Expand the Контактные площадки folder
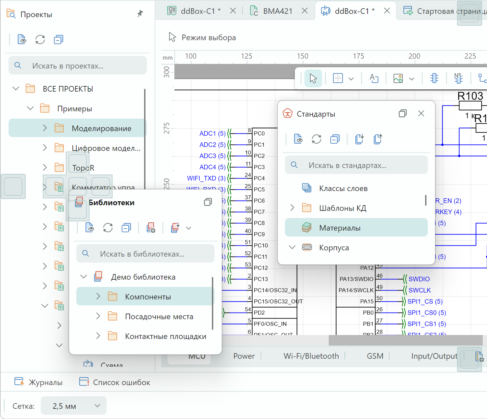The width and height of the screenshot is (487, 419). click(98, 336)
